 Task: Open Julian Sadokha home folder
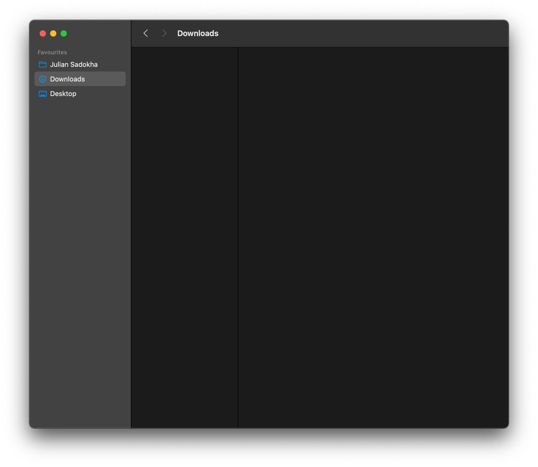coord(80,64)
